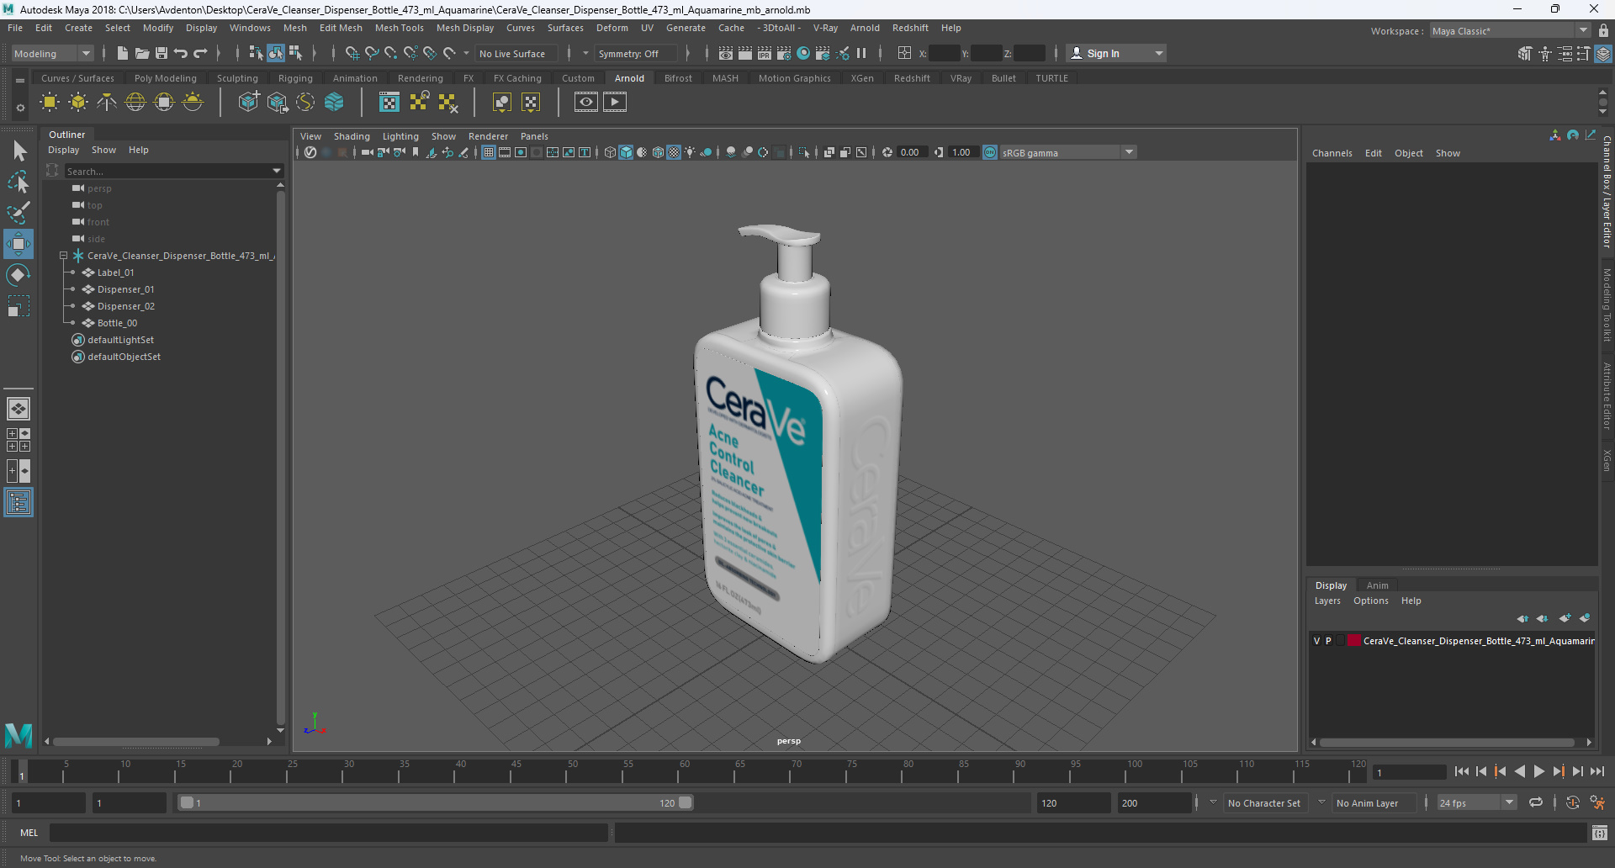Viewport: 1615px width, 868px height.
Task: Open the Channel Box Channels menu
Action: click(x=1332, y=153)
